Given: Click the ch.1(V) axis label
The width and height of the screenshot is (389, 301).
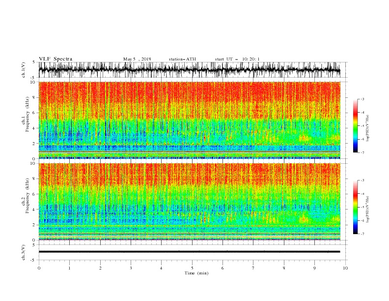Looking at the screenshot, I should [24, 70].
